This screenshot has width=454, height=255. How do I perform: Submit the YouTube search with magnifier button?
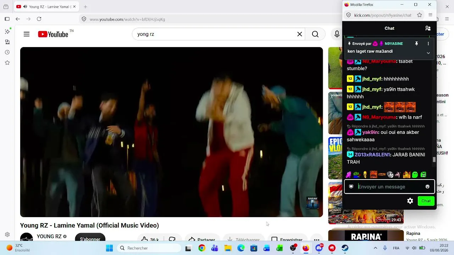point(315,34)
